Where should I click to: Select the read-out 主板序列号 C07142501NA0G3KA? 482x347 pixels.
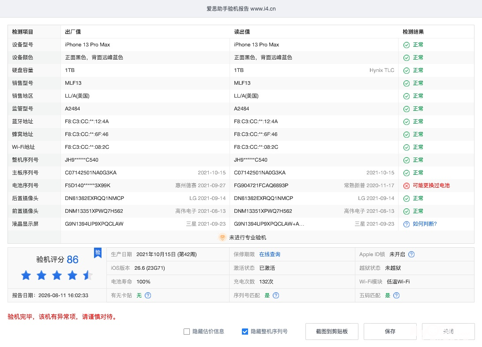pos(260,173)
